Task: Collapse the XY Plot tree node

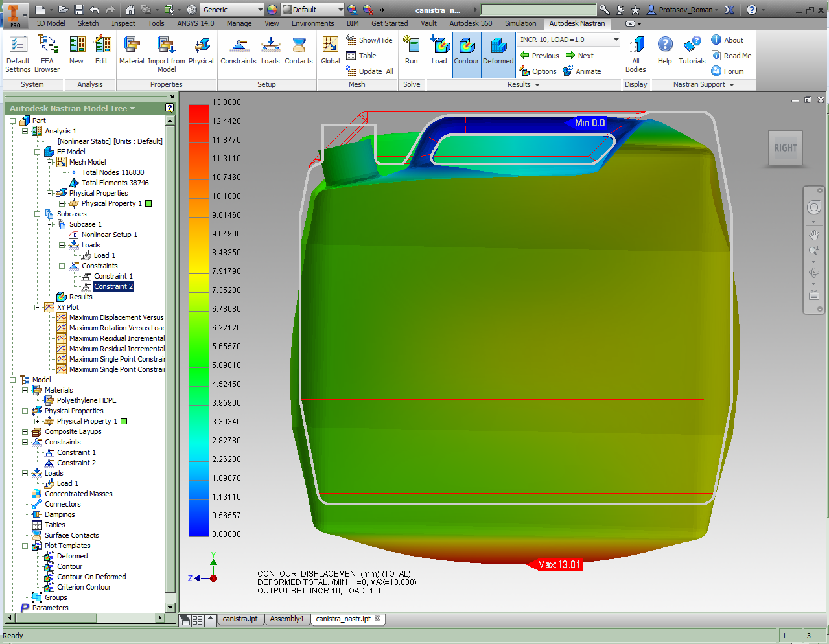Action: pyautogui.click(x=38, y=307)
